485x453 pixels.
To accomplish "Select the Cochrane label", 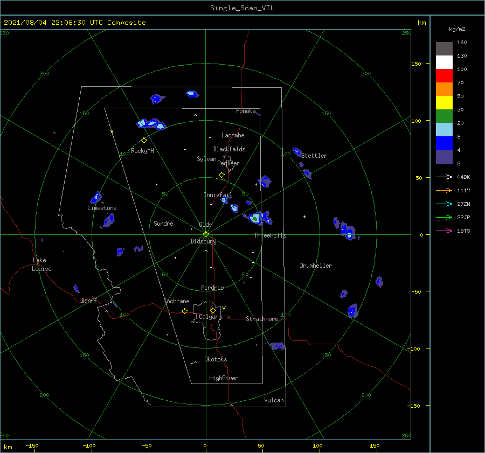I will 176,301.
